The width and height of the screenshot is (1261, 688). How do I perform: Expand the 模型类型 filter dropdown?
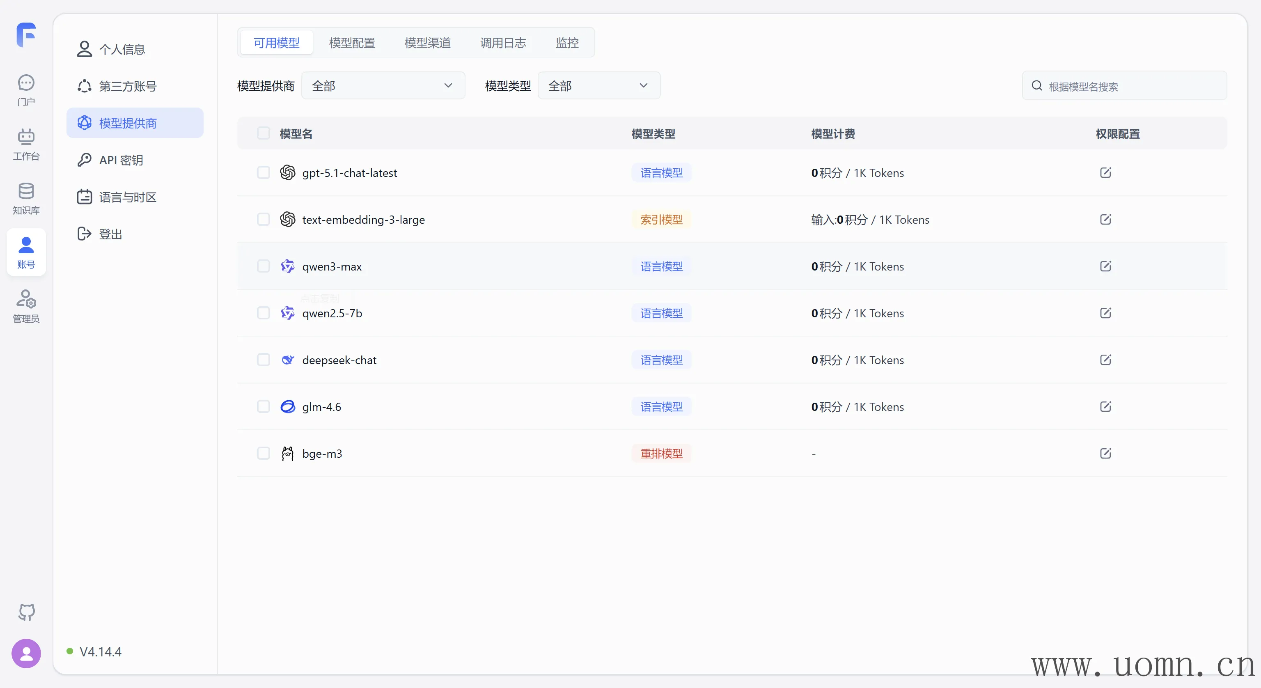coord(598,86)
